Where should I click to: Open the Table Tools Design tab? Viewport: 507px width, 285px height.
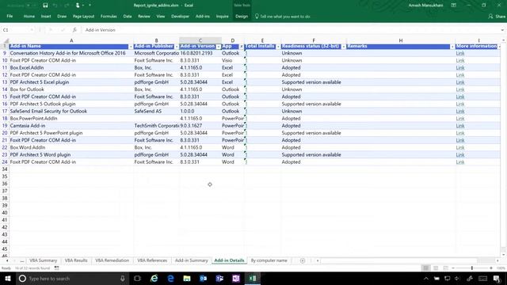(x=242, y=16)
